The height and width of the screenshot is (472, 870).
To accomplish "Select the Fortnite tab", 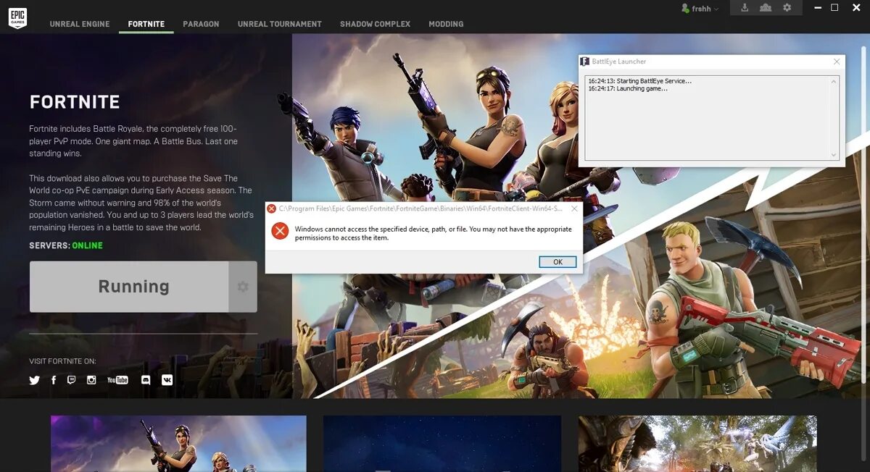I will (x=146, y=24).
